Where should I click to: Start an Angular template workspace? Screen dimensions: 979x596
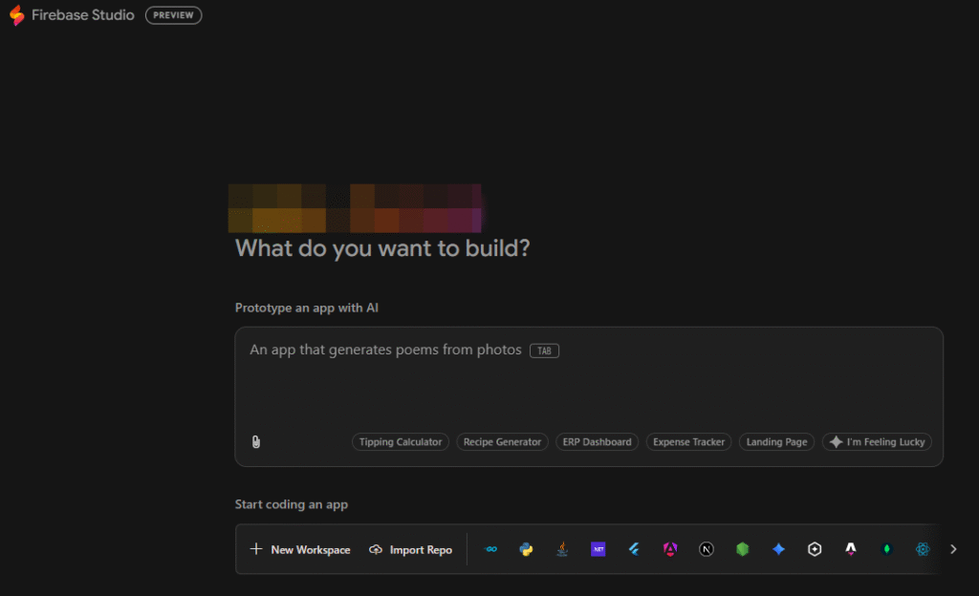click(x=670, y=549)
